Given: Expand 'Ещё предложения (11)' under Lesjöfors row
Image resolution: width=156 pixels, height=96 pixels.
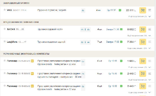Looking at the screenshot, I should tap(139, 48).
